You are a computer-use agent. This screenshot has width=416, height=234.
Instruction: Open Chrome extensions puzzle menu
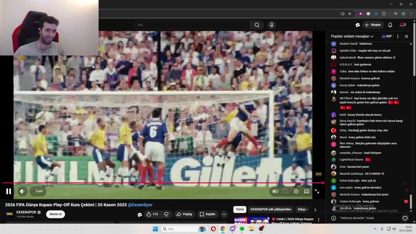[x=384, y=14]
